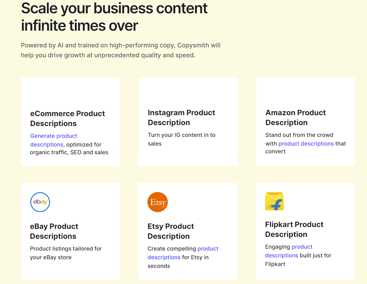Click the Instagram Product Description title

click(x=181, y=117)
